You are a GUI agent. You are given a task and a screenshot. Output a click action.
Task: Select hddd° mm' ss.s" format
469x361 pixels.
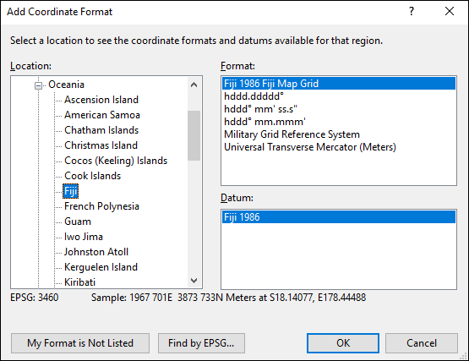(339, 109)
